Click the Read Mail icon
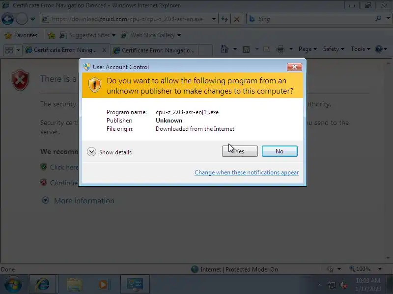This screenshot has width=393, height=294. point(267,49)
